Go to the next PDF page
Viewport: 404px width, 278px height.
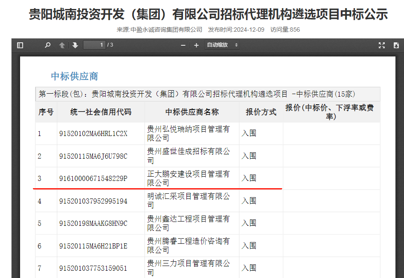(75, 45)
